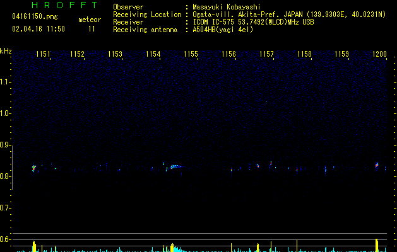Click the 1158 time marker
Screen dimensions: 397x252
click(305, 54)
